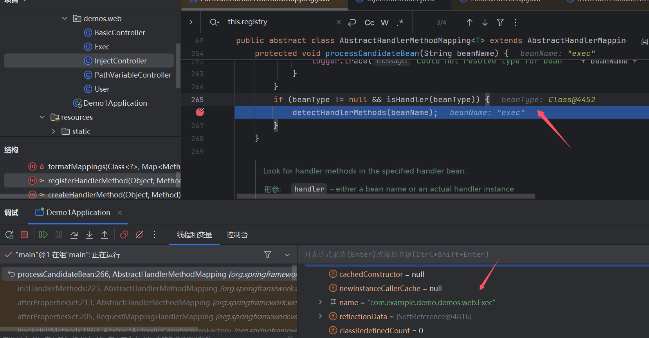
Task: Open thread frames filter
Action: [x=268, y=255]
